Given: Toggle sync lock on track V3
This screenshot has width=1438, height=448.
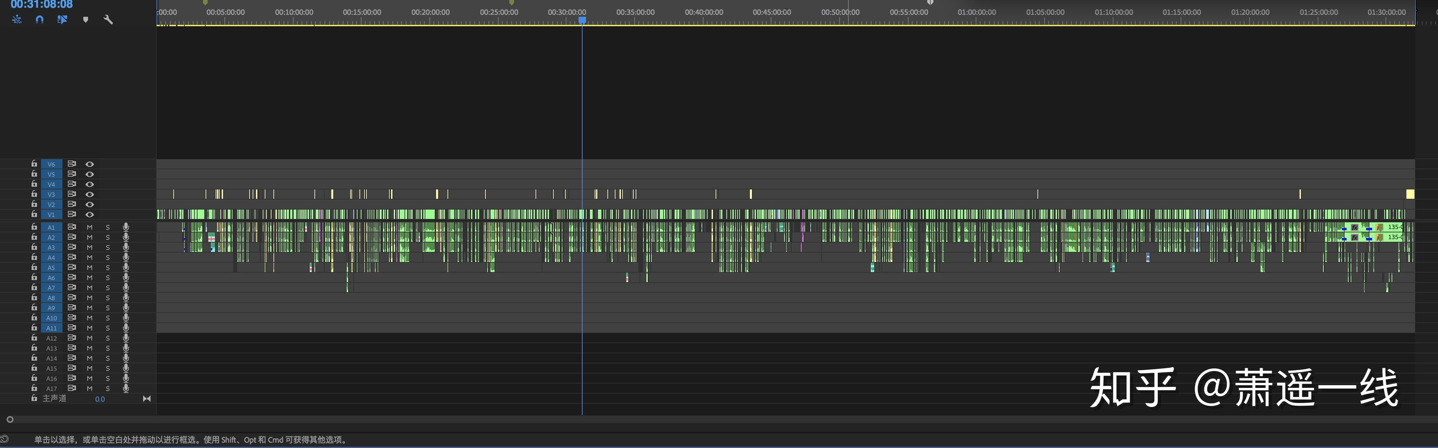Looking at the screenshot, I should (x=72, y=194).
